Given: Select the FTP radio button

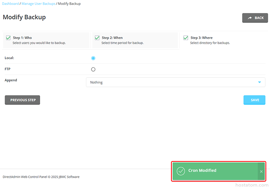Looking at the screenshot, I should (x=93, y=69).
